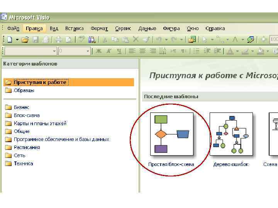Click the Spelling check icon
Screen dimensions: 278x208
pos(82,39)
